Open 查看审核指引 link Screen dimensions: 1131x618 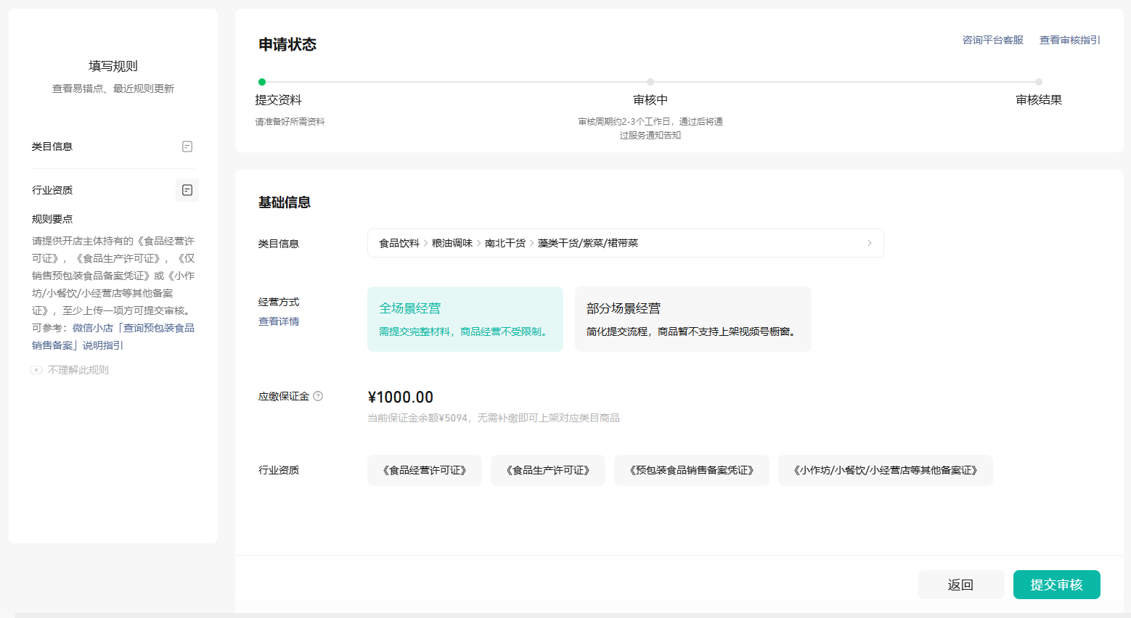point(1069,40)
